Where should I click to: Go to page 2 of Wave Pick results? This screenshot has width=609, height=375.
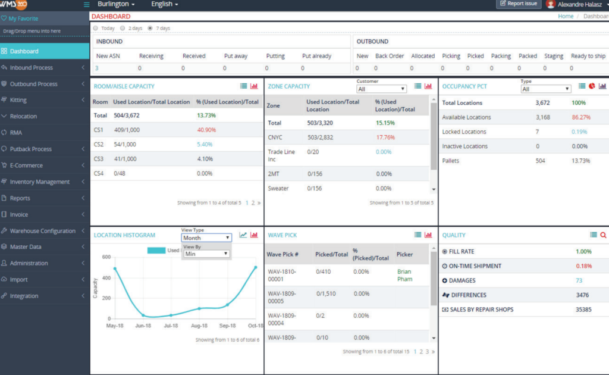tap(422, 352)
